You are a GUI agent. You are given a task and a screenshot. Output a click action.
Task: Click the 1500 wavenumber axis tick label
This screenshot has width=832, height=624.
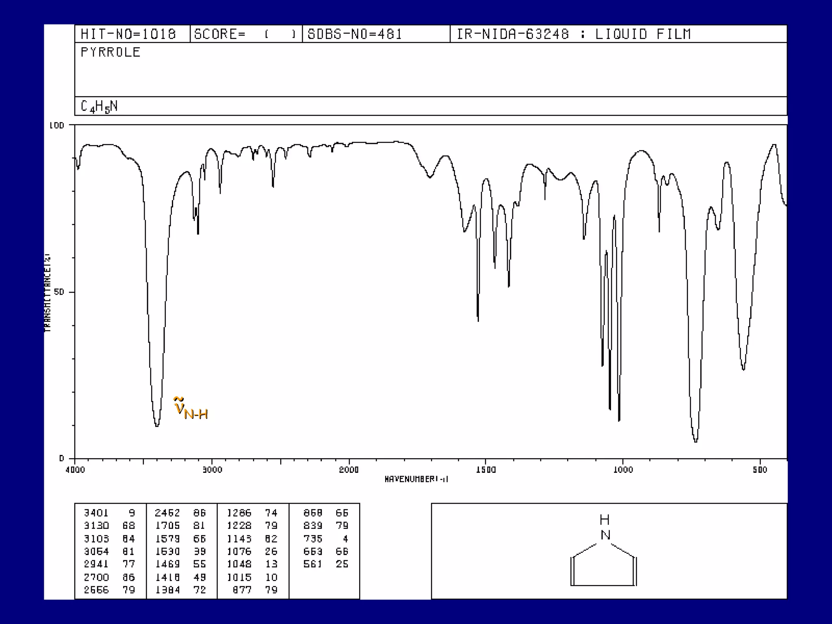[486, 470]
